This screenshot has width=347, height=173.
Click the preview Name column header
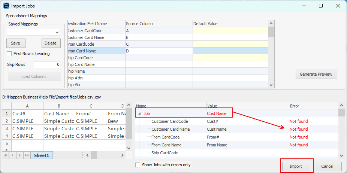tap(171, 106)
